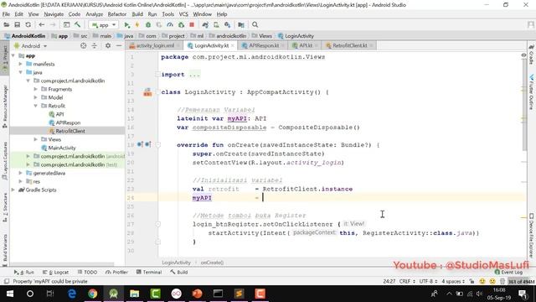Open the Profiler tool window

click(116, 272)
